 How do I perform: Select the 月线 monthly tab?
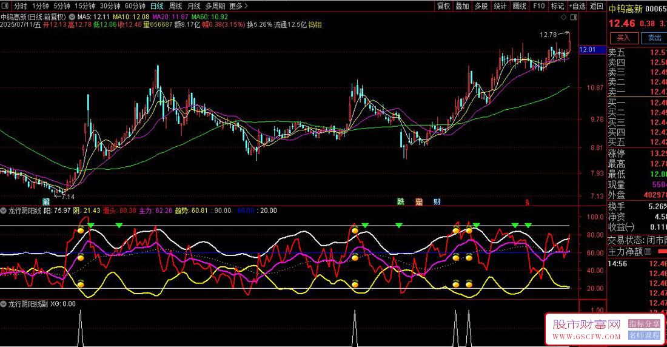(x=193, y=6)
